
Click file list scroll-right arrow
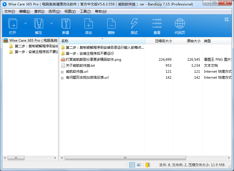point(229,158)
